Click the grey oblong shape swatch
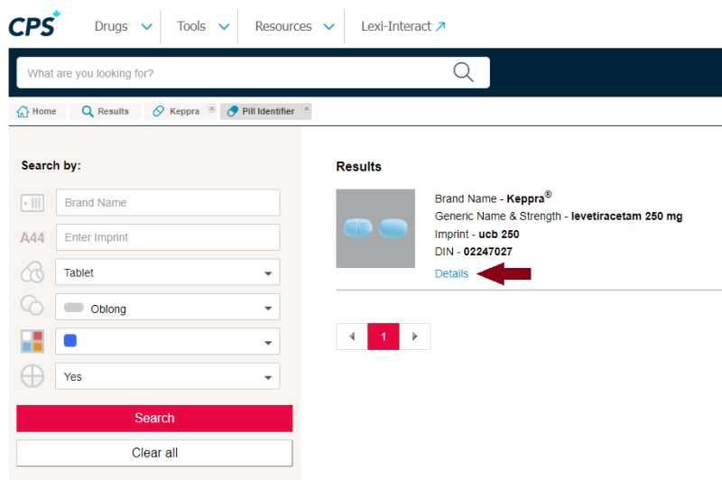The image size is (722, 480). pos(74,308)
